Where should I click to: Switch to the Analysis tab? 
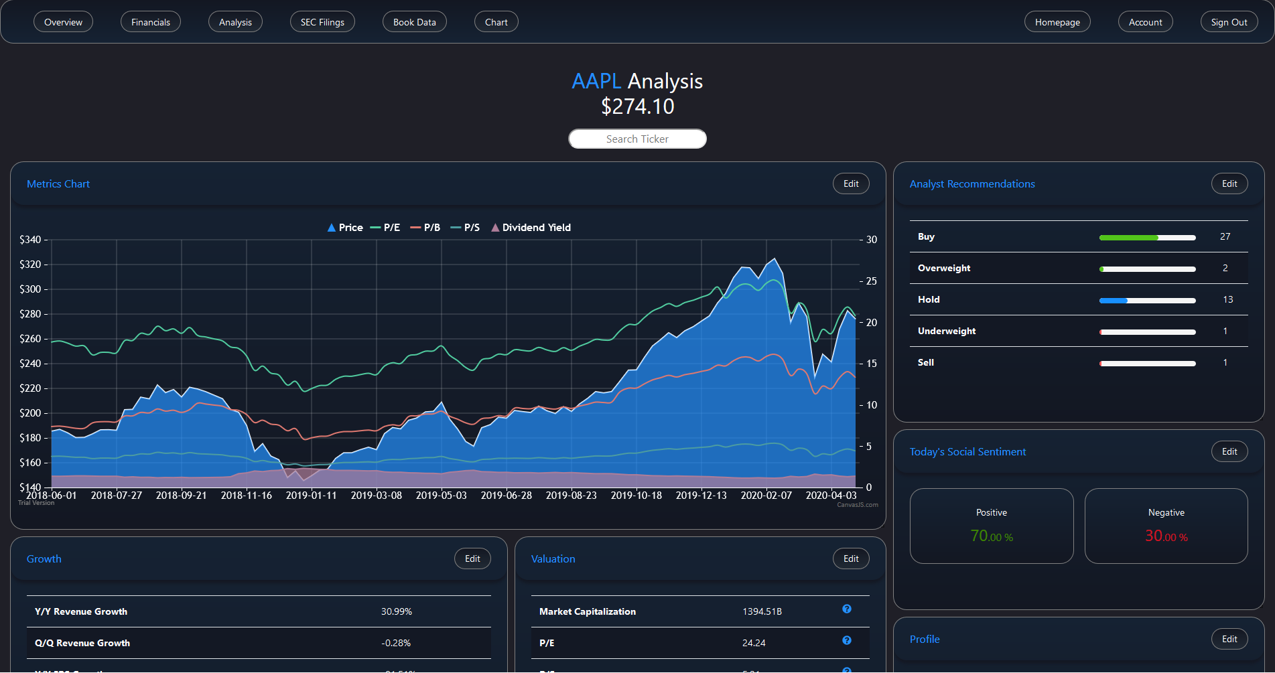pyautogui.click(x=235, y=22)
